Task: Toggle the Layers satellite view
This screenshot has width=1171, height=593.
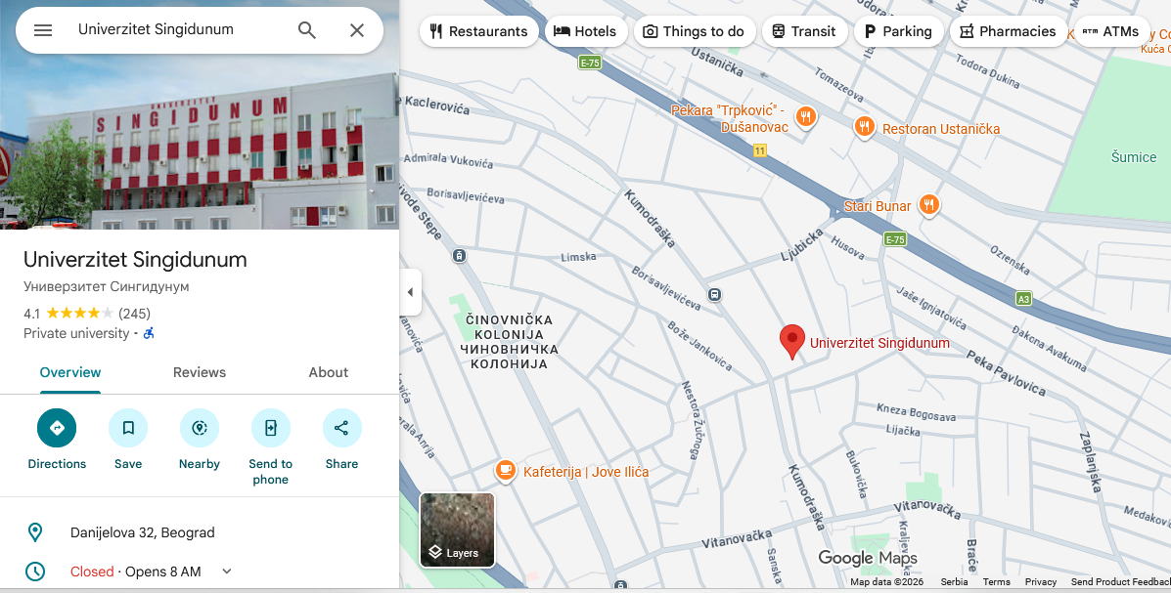Action: click(x=457, y=529)
